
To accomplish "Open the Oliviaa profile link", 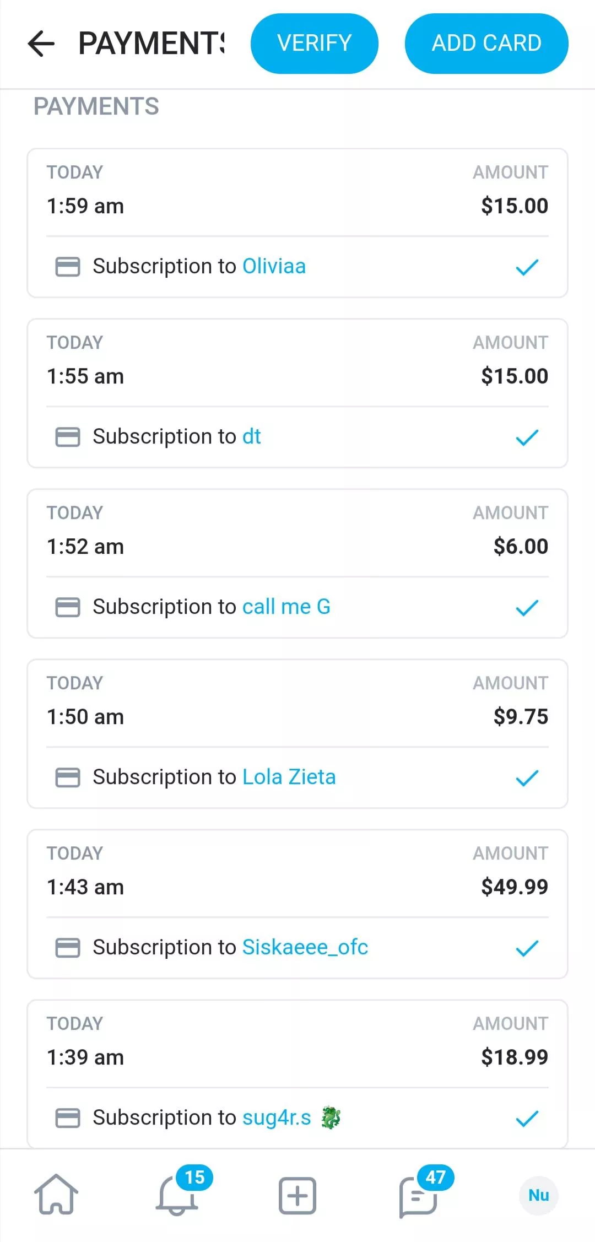I will click(274, 266).
